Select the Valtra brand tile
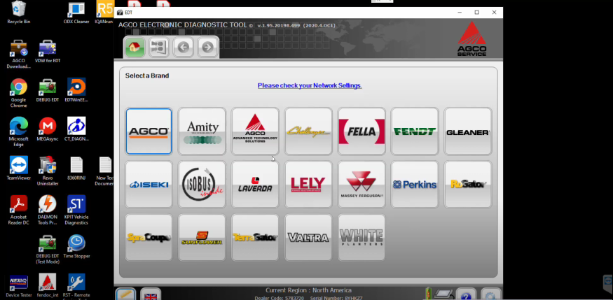613x300 pixels. [308, 238]
